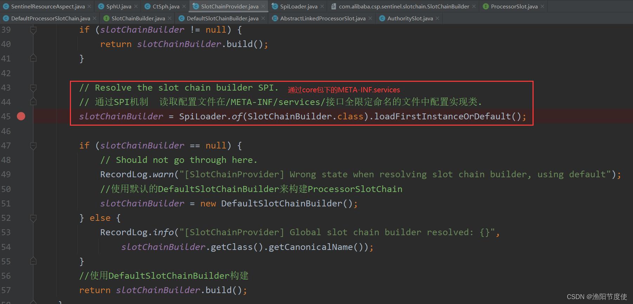Switch to the SentinelResourceAspect.java tab

(48, 6)
